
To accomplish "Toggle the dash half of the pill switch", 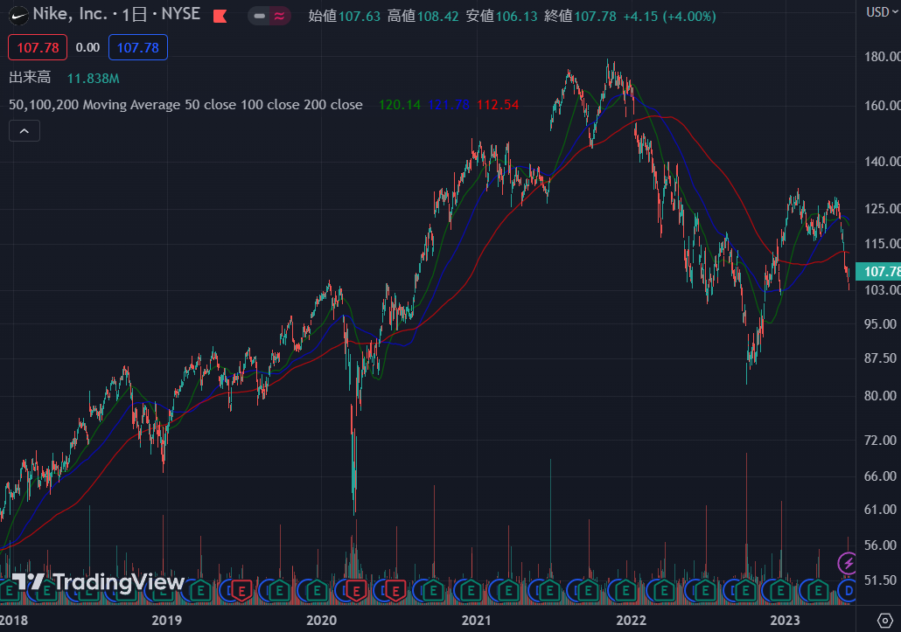I will (259, 16).
